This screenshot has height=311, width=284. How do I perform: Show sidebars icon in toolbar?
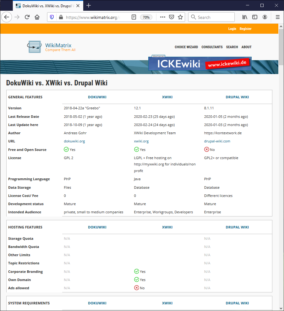255,17
